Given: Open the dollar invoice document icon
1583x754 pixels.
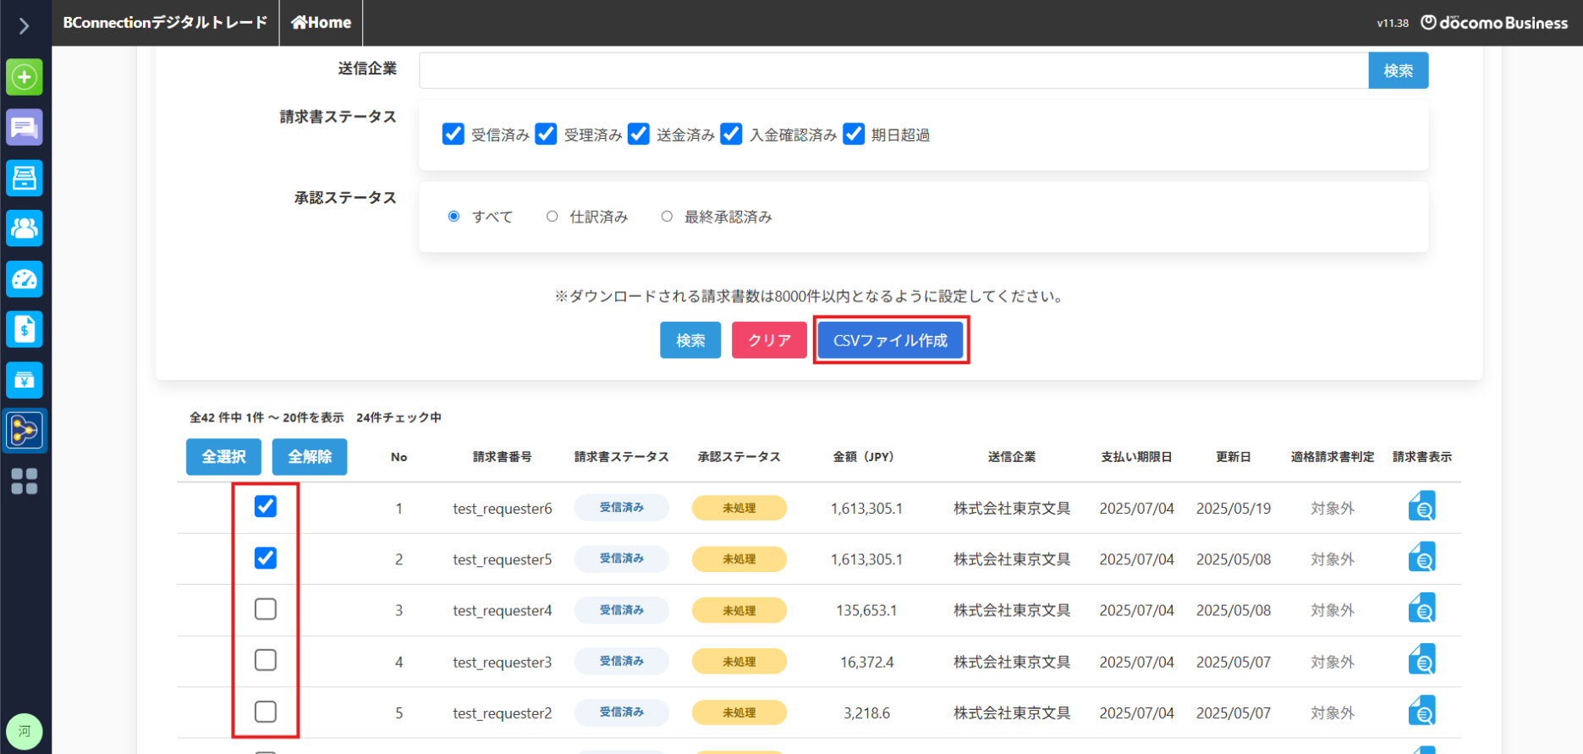Looking at the screenshot, I should (25, 329).
